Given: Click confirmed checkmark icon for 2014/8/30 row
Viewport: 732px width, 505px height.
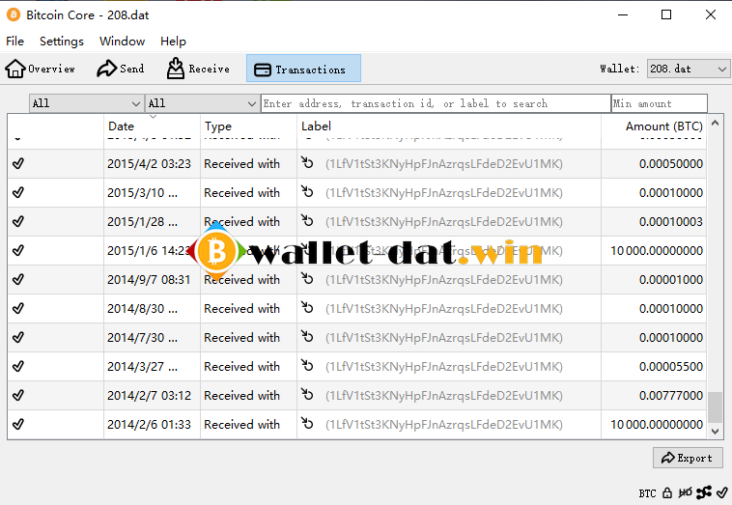Looking at the screenshot, I should 18,308.
